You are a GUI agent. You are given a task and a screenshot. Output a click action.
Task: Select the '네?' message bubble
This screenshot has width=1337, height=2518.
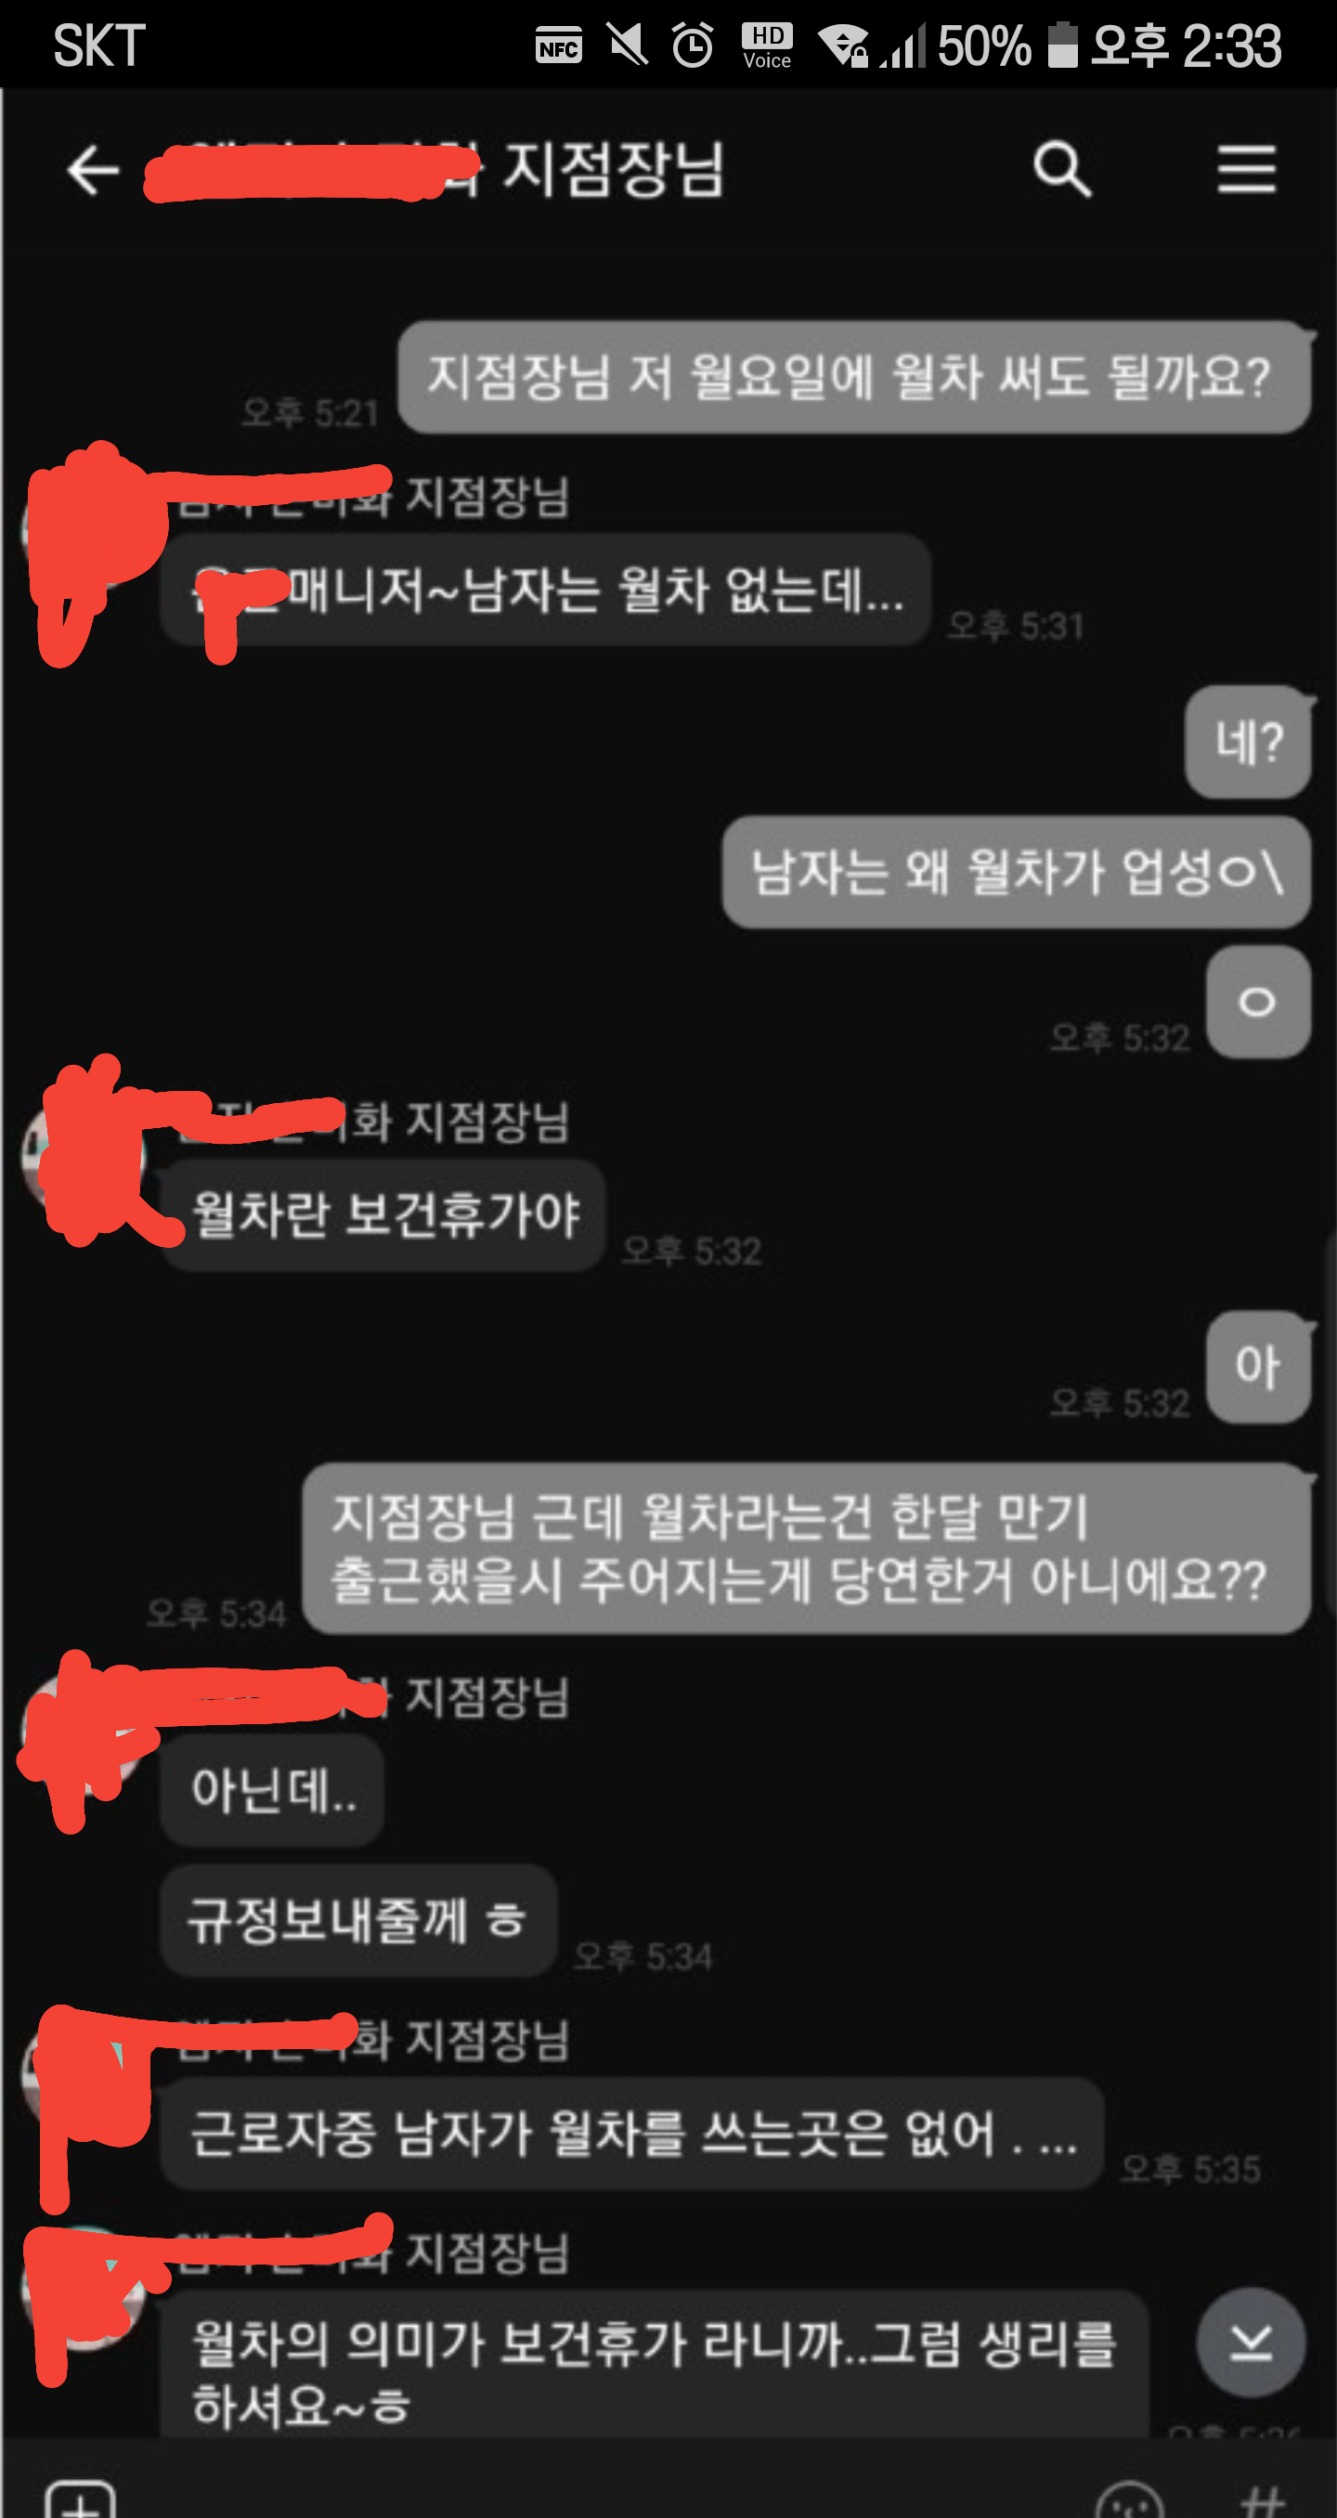(x=1248, y=742)
